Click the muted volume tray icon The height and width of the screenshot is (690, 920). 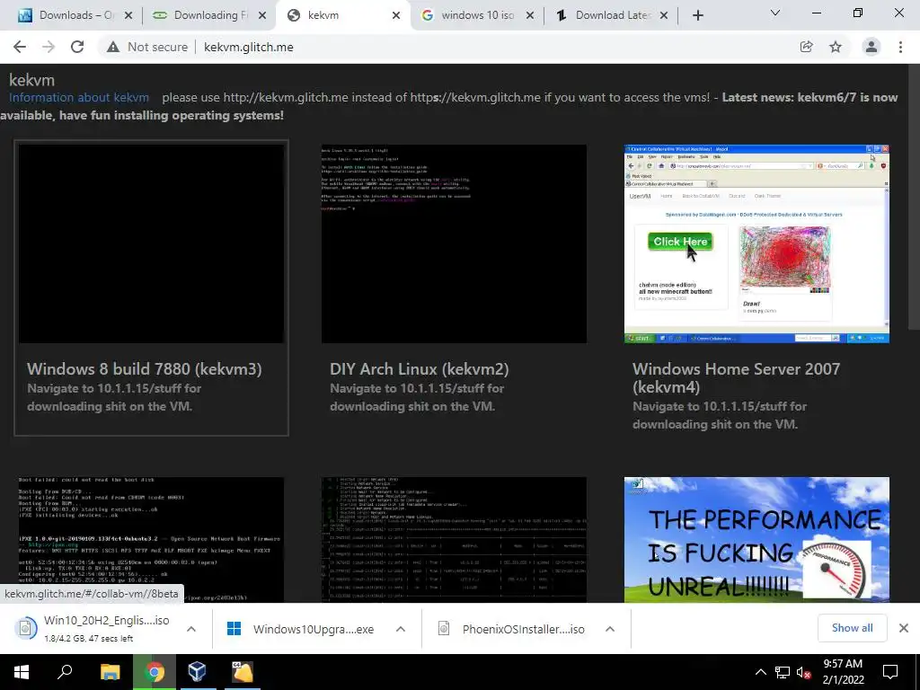point(804,672)
